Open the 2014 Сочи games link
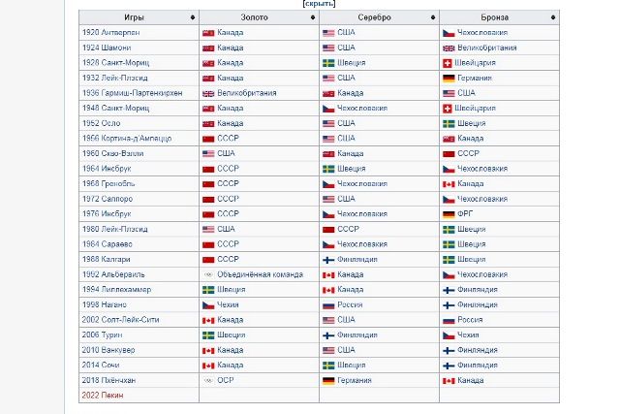 click(103, 366)
